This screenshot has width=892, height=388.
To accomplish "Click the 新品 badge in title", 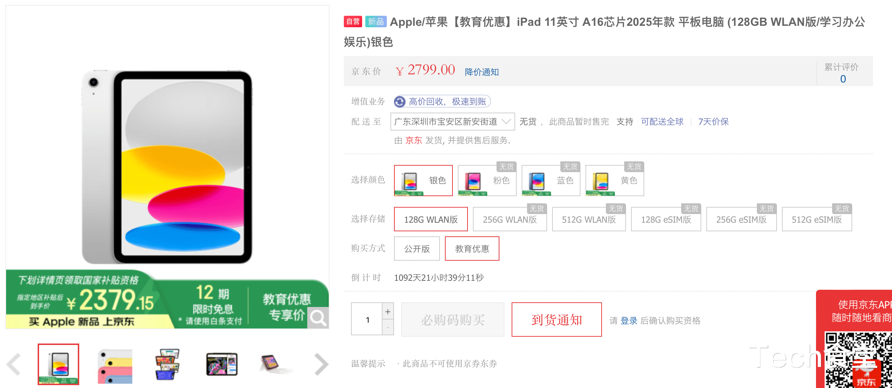I will [376, 22].
